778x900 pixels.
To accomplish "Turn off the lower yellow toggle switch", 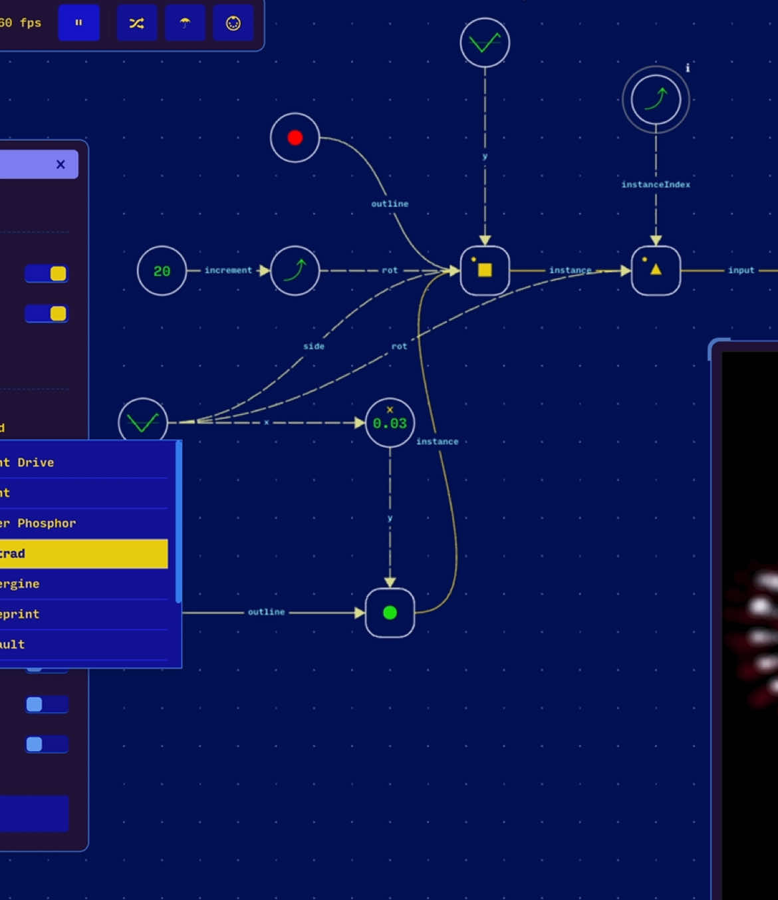I will click(x=47, y=313).
